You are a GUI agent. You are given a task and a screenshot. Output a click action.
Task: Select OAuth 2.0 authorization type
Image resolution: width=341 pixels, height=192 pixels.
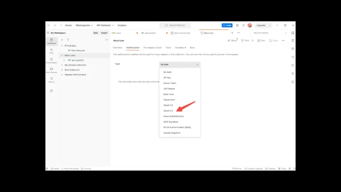pos(169,111)
